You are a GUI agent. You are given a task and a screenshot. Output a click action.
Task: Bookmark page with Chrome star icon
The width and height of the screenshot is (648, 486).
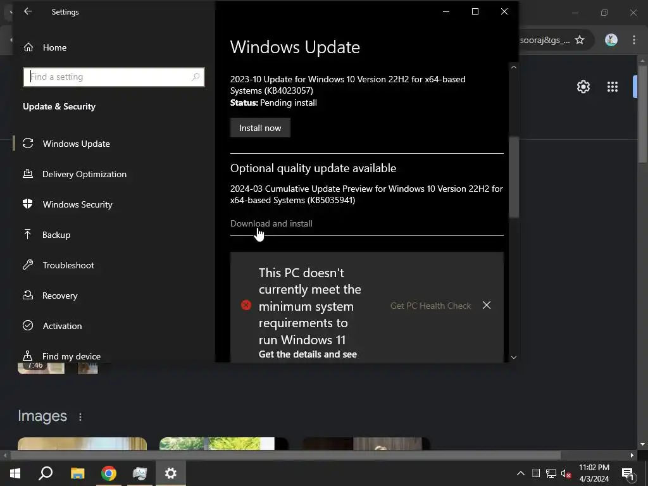580,40
